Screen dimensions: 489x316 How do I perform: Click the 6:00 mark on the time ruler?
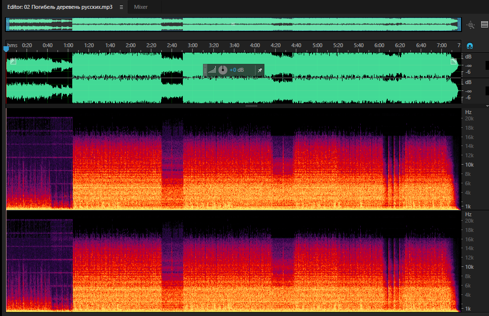pos(379,45)
